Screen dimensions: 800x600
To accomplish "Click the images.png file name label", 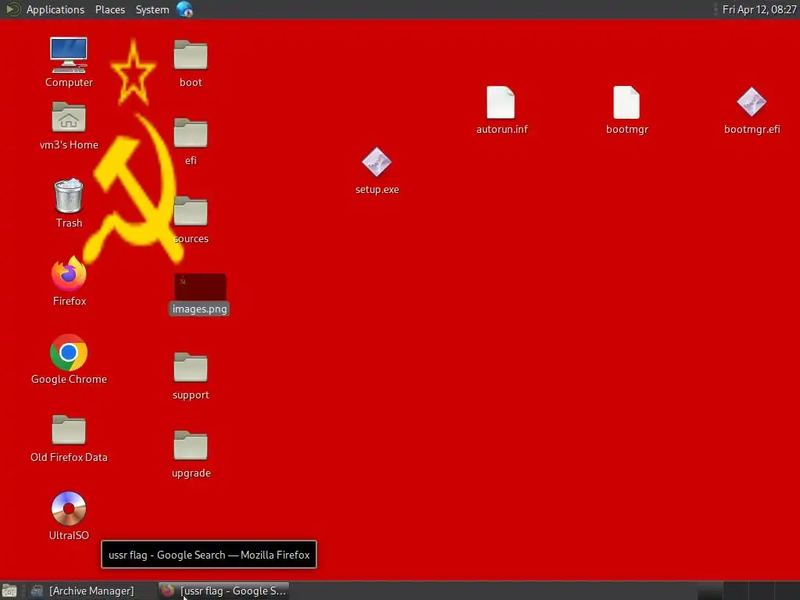I will point(199,309).
